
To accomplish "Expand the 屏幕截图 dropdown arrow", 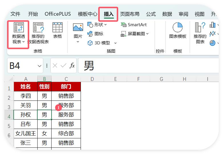I will pyautogui.click(x=147, y=34).
